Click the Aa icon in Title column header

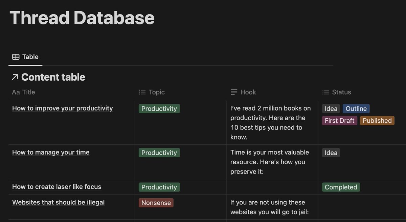(16, 92)
